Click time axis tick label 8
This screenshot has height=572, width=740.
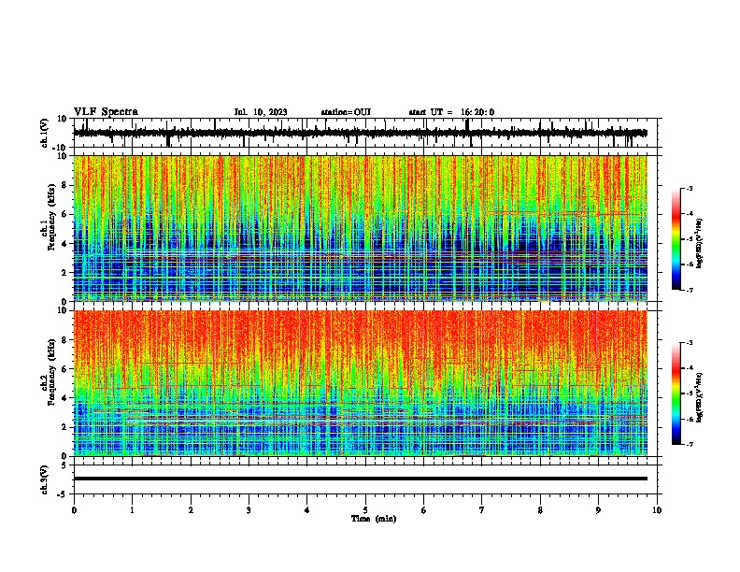(x=540, y=510)
